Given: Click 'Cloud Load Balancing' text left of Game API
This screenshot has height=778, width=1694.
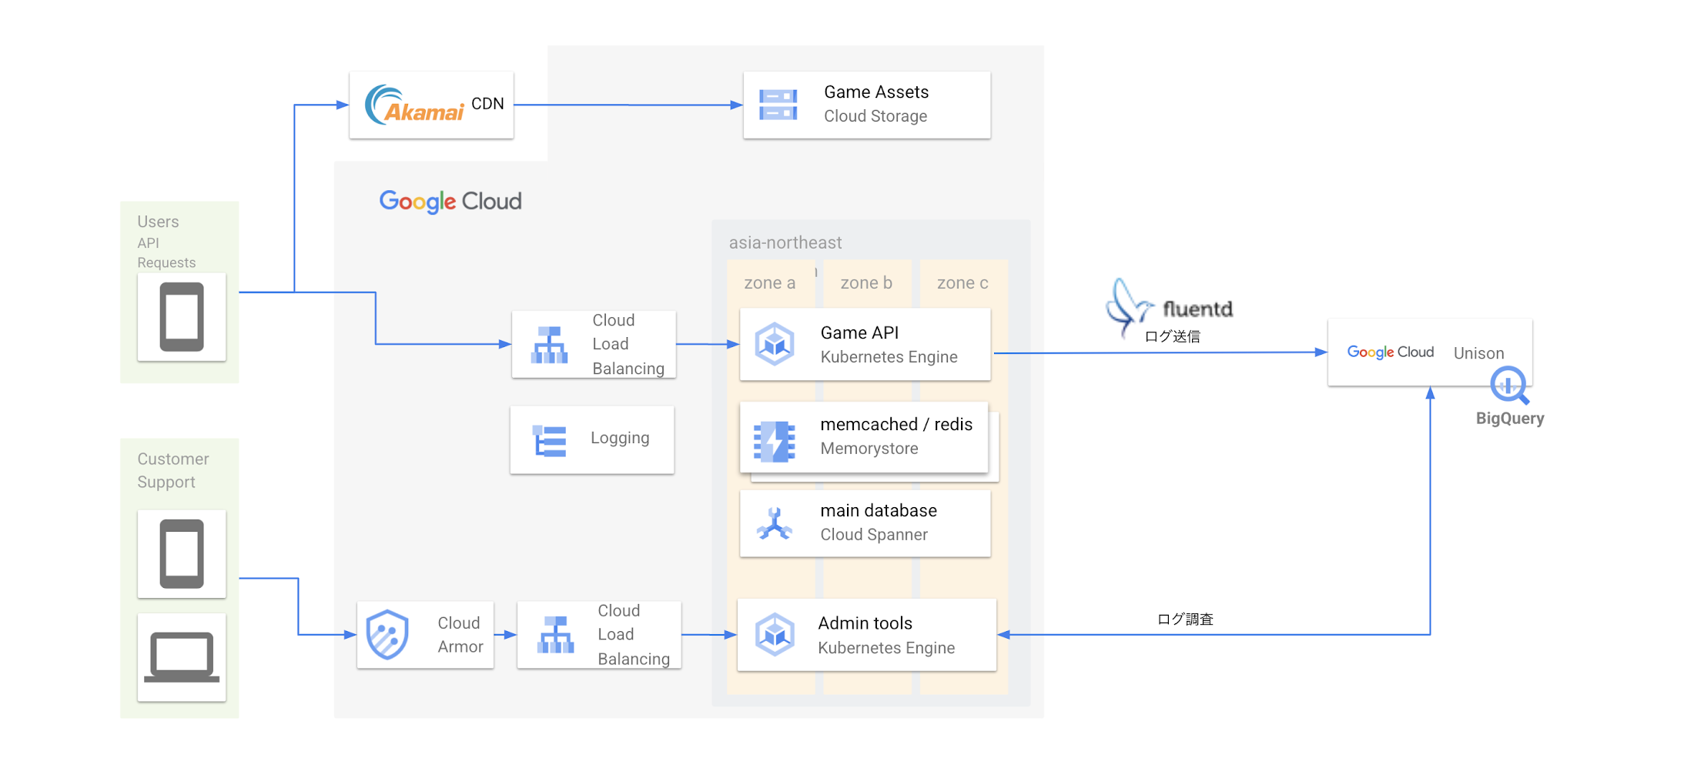Looking at the screenshot, I should (628, 344).
